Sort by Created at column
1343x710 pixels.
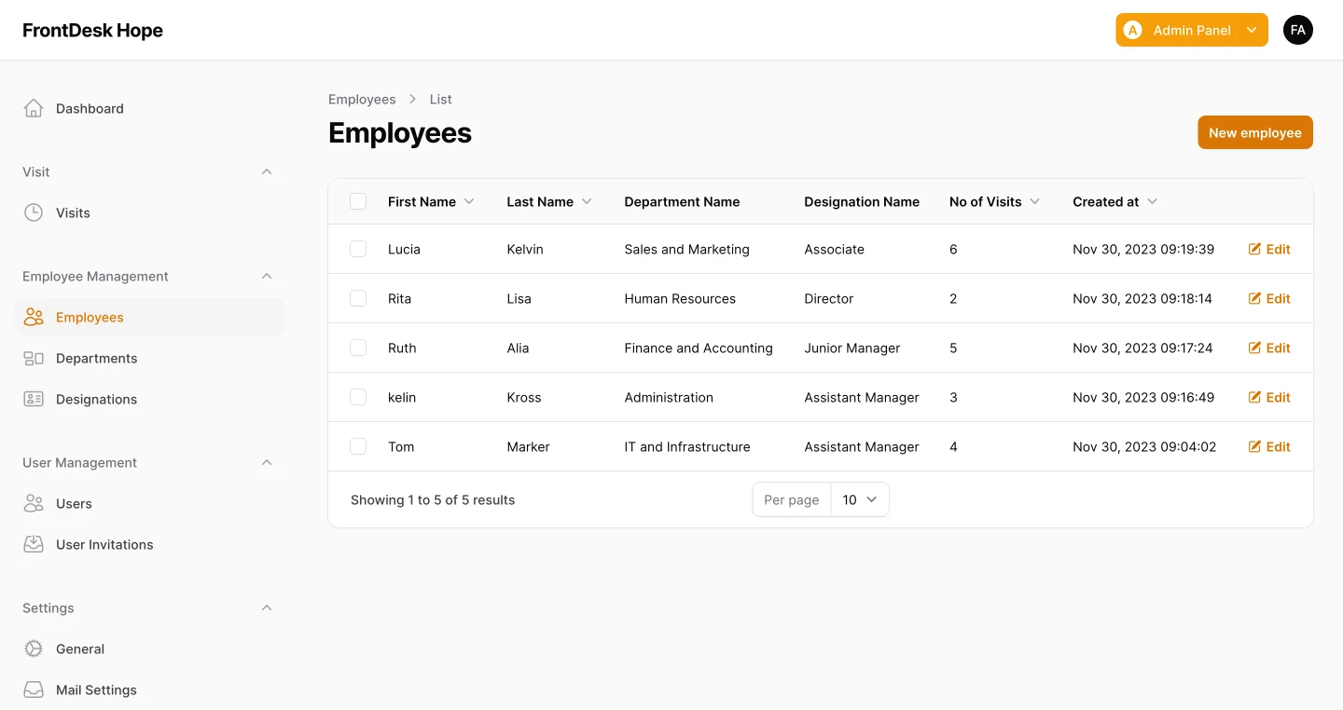point(1115,201)
